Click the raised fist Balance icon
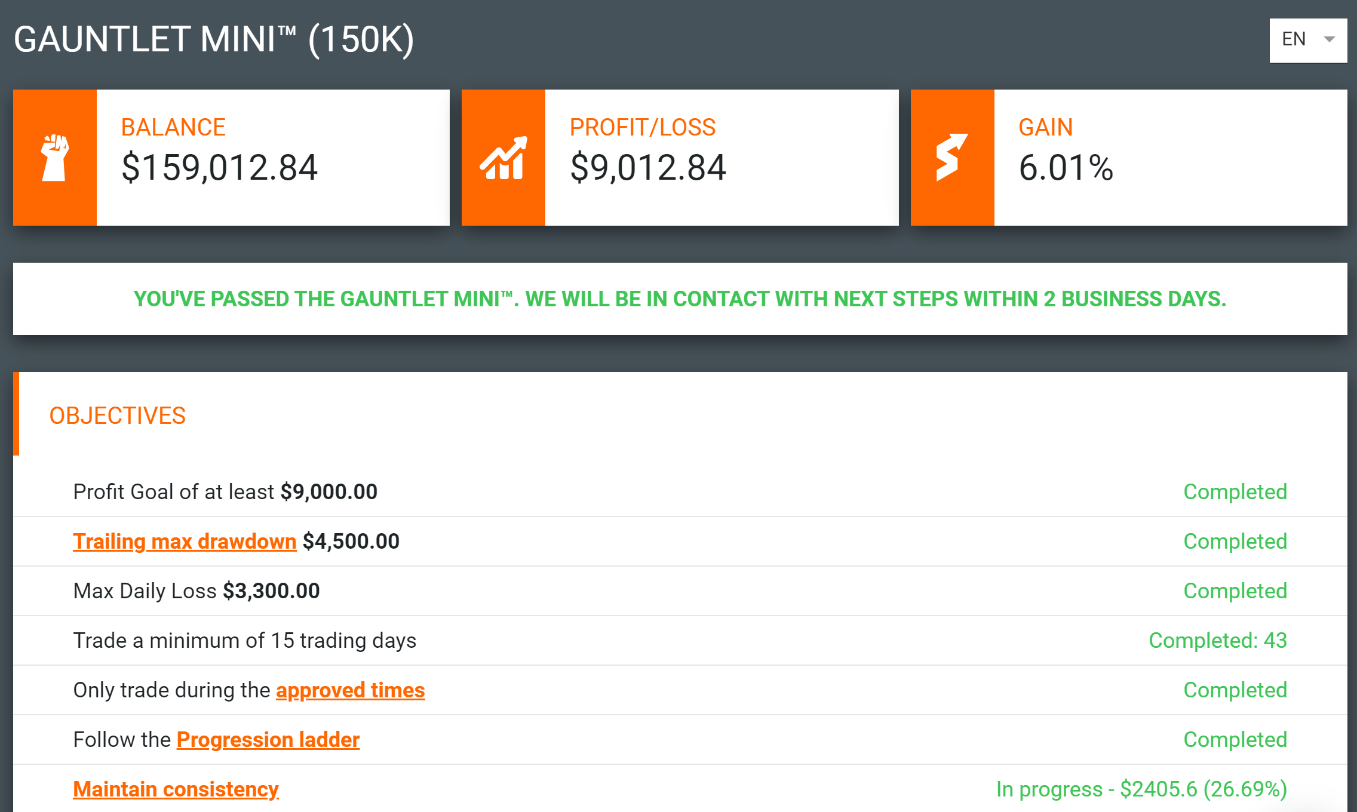The height and width of the screenshot is (812, 1357). 54,158
